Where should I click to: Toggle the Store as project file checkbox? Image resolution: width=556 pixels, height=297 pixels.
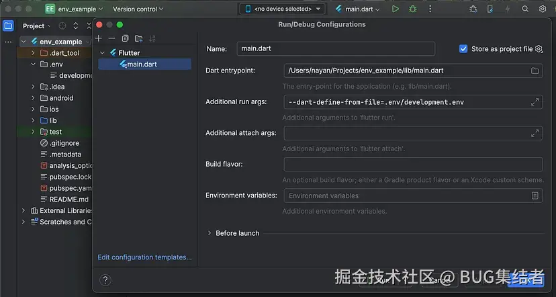click(x=463, y=49)
